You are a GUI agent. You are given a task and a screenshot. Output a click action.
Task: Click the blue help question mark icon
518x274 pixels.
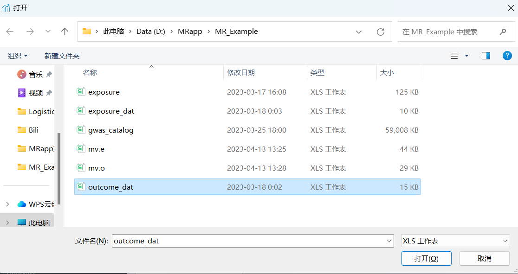coord(507,55)
